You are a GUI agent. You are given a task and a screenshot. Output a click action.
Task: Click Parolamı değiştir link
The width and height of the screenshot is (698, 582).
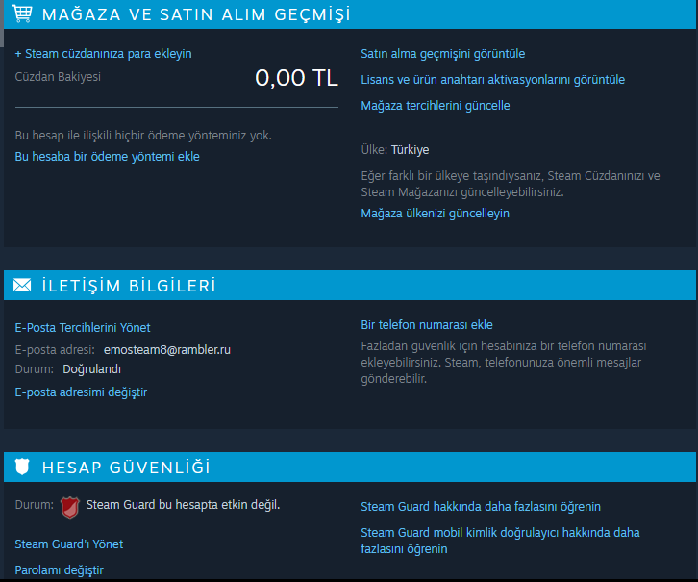(60, 570)
